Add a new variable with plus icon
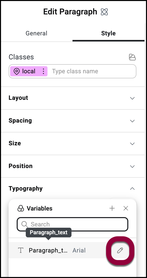147x278 pixels. tap(112, 208)
